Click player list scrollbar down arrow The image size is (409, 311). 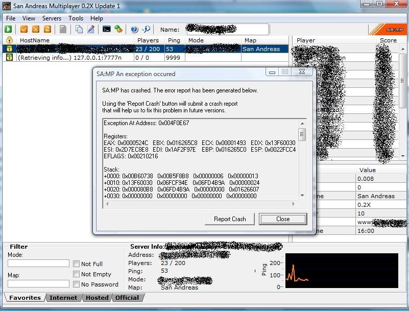coord(403,156)
